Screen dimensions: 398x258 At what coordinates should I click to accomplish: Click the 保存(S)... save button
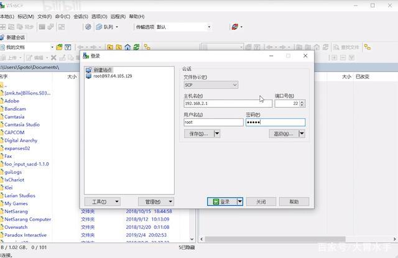pos(199,134)
